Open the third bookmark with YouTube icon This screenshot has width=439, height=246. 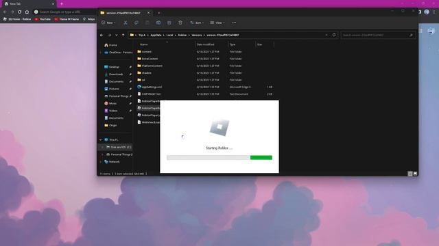[67, 19]
